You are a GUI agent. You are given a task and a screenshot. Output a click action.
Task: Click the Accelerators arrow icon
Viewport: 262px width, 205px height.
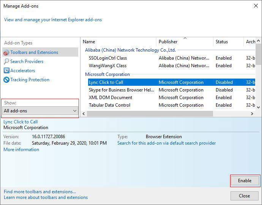[x=6, y=71]
